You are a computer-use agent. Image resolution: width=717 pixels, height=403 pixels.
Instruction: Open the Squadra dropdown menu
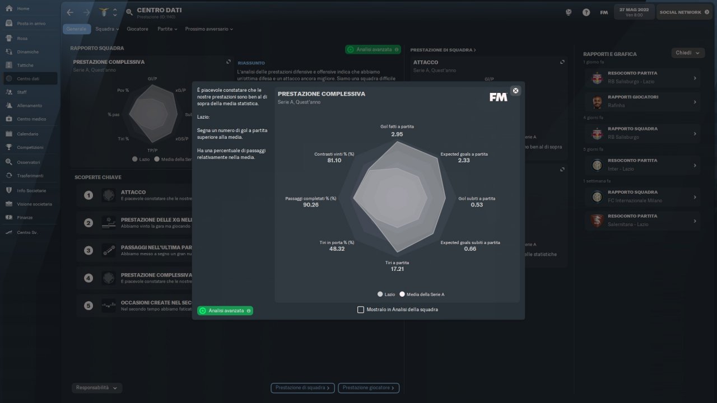pyautogui.click(x=107, y=29)
